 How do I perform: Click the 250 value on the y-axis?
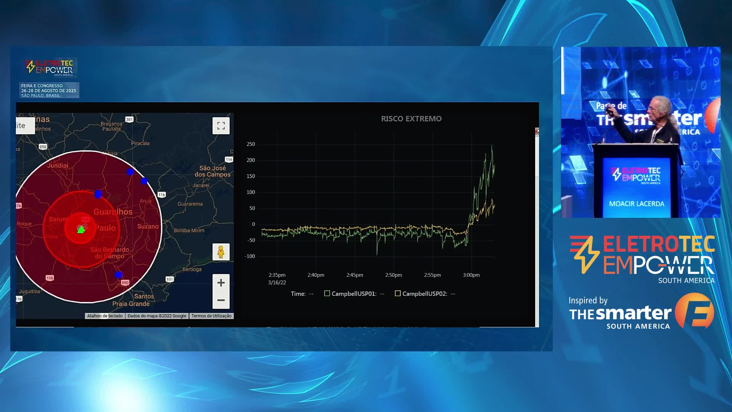(250, 144)
